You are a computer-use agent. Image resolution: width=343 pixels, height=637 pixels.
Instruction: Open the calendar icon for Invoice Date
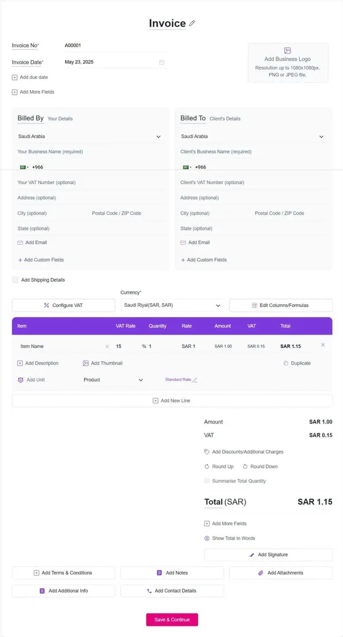(x=161, y=62)
